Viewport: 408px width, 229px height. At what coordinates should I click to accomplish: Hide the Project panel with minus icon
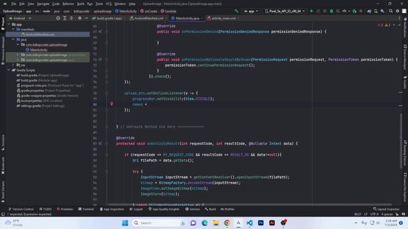point(87,18)
